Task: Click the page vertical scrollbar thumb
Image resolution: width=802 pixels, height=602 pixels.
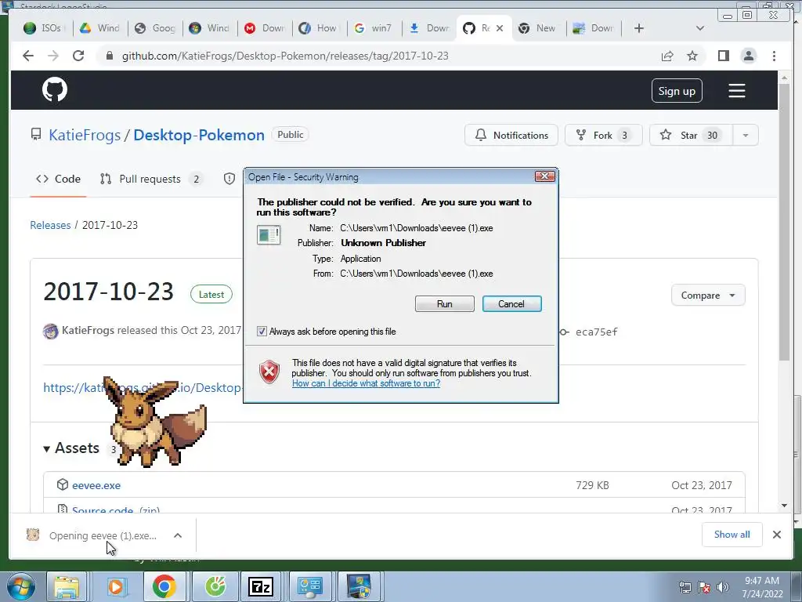Action: click(x=785, y=223)
